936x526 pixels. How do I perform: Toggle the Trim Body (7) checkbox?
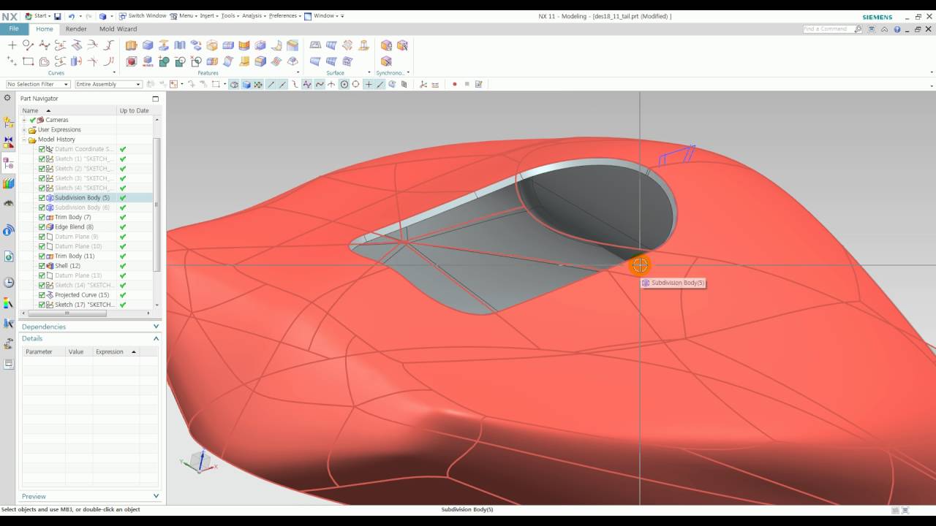(x=42, y=217)
